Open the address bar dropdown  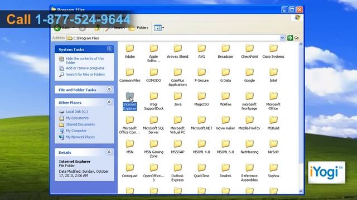pyautogui.click(x=282, y=38)
